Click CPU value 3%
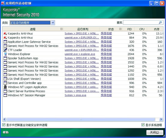The image size is (166, 138). (x=144, y=37)
